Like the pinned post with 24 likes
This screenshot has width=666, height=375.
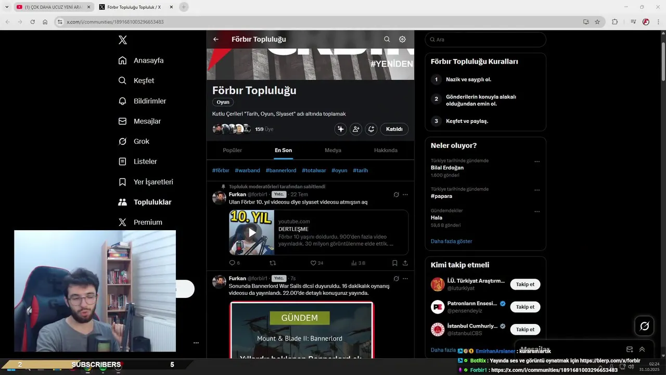point(316,263)
